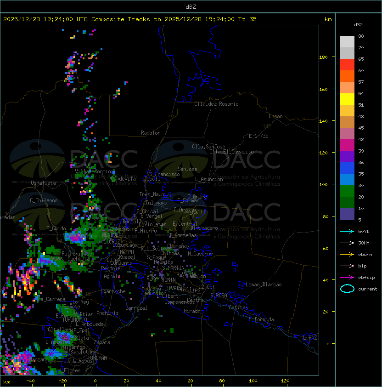The width and height of the screenshot is (382, 387).
Task: Click the '140' tick on vertical axis
Action: tap(323, 121)
